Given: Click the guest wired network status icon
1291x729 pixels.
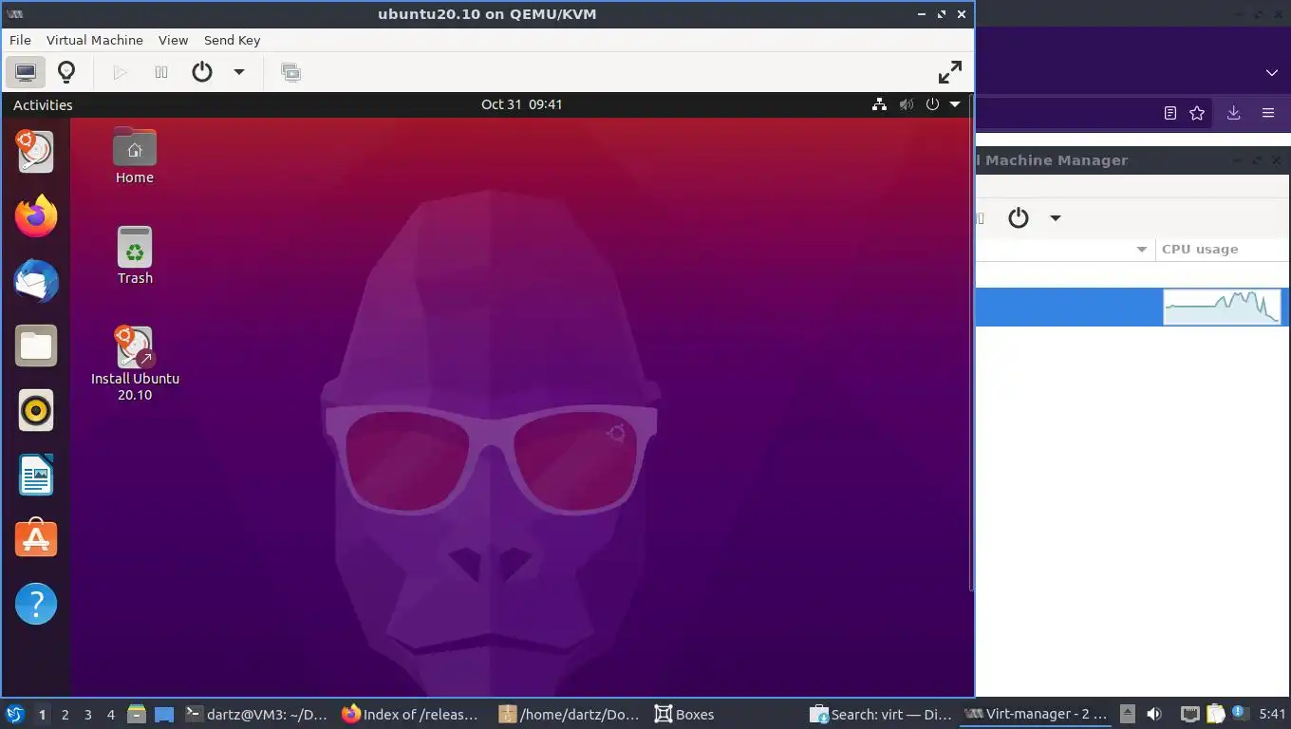Looking at the screenshot, I should point(880,104).
